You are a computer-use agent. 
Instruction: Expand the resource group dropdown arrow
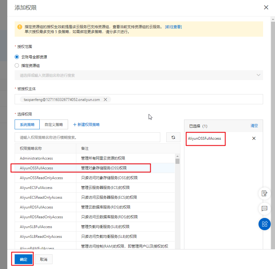pos(258,75)
